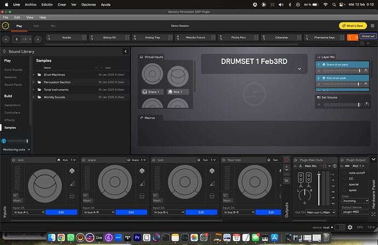Image resolution: width=378 pixels, height=245 pixels.
Task: Open the File menu in plugin window
Action: click(x=5, y=17)
